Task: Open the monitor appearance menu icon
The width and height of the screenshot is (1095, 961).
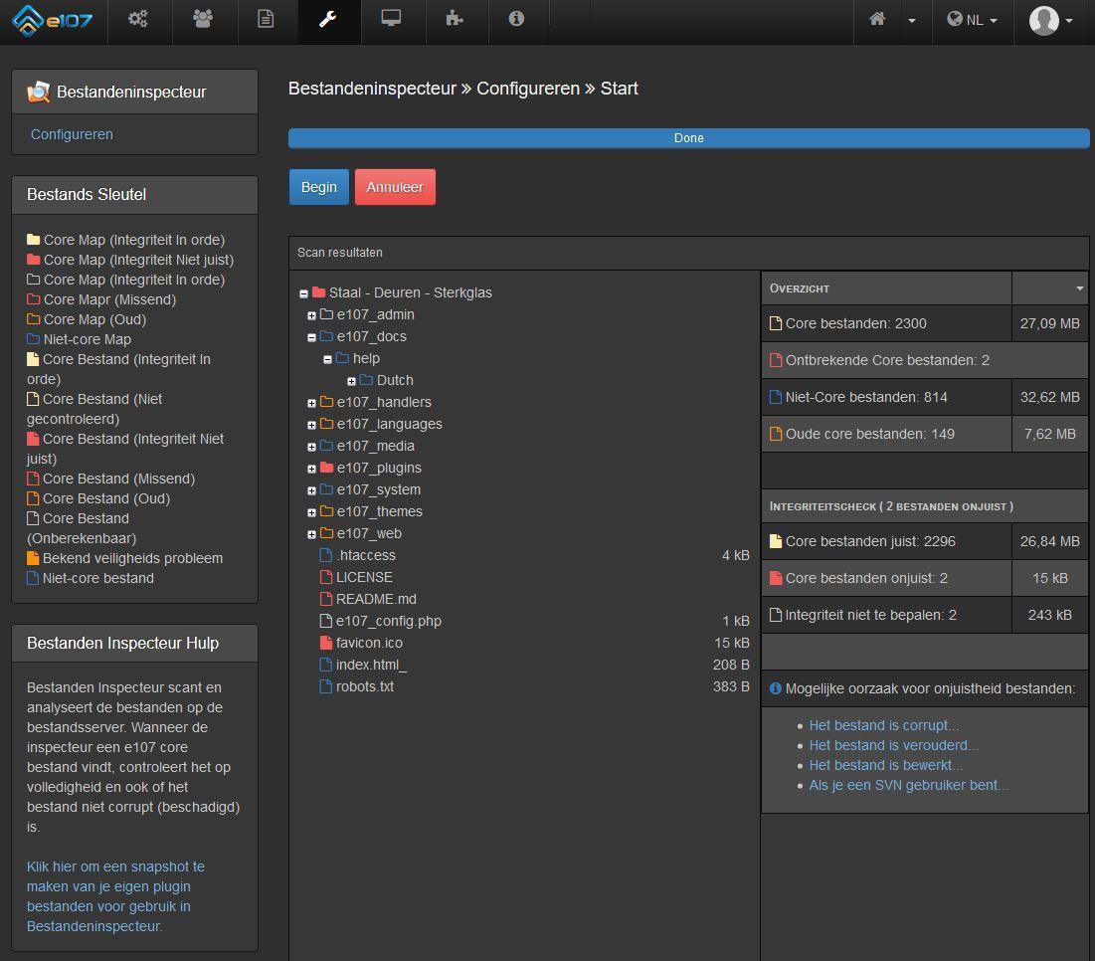Action: click(x=391, y=19)
